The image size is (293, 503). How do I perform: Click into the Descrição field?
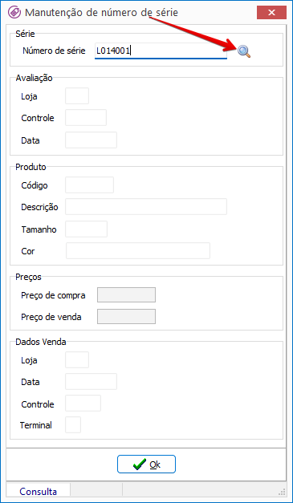(146, 207)
